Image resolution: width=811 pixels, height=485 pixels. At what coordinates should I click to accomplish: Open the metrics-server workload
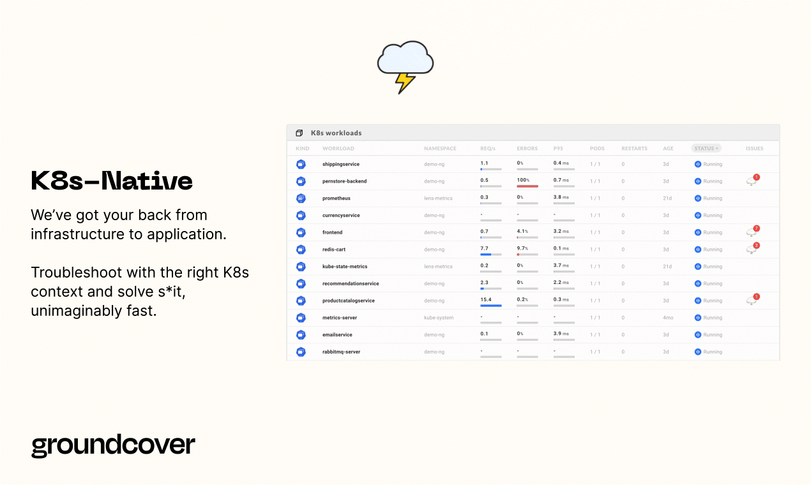[340, 317]
